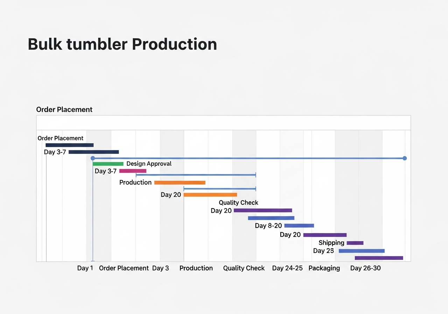Select the Production axis label
This screenshot has width=448, height=314.
[196, 268]
